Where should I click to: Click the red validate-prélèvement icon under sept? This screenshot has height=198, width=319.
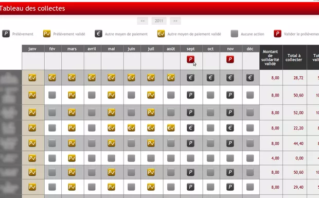click(x=190, y=59)
